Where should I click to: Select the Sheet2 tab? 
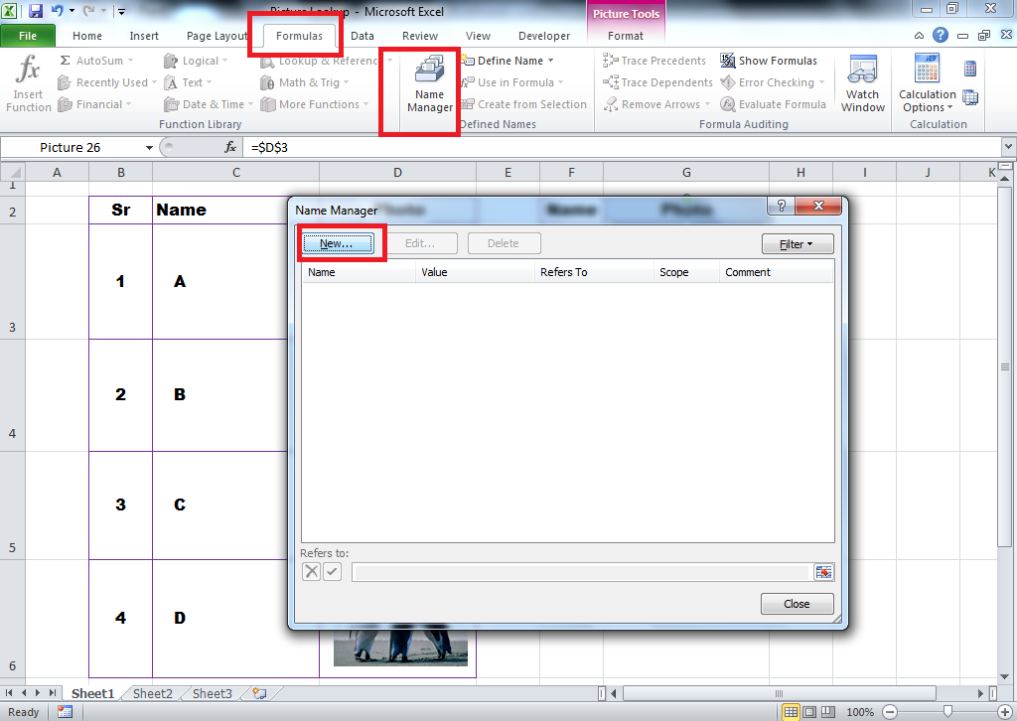[152, 693]
